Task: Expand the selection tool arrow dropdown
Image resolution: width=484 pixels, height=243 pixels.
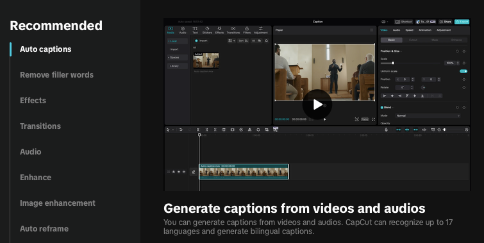Action: 173,130
